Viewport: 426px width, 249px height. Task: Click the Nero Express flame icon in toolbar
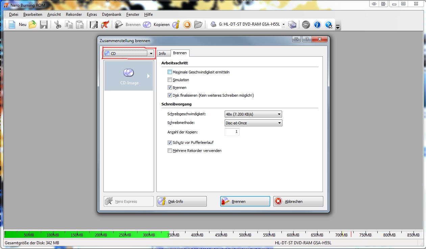click(x=105, y=25)
